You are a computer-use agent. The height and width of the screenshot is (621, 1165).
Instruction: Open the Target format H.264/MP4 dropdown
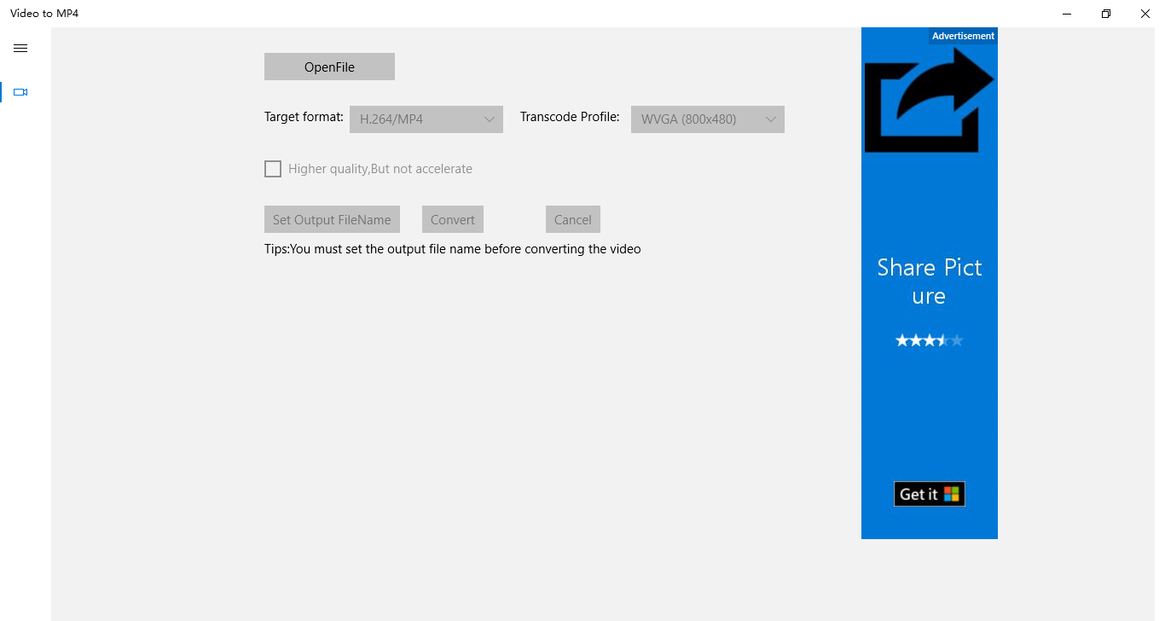click(426, 119)
